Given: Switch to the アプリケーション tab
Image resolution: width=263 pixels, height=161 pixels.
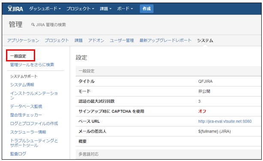Looking at the screenshot, I should [x=23, y=40].
